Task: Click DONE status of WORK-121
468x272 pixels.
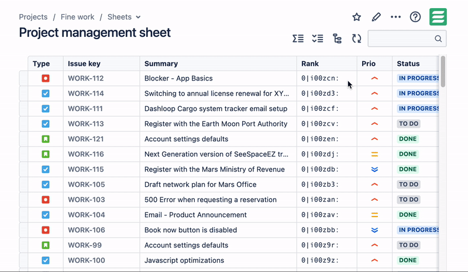Action: pos(408,139)
